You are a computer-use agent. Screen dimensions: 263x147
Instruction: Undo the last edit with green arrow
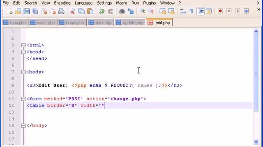coord(102,11)
